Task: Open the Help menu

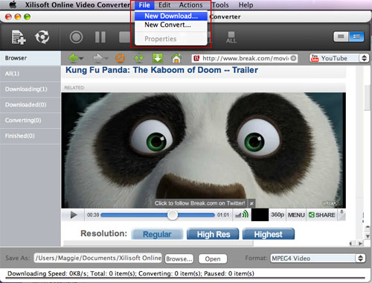Action: coord(246,5)
